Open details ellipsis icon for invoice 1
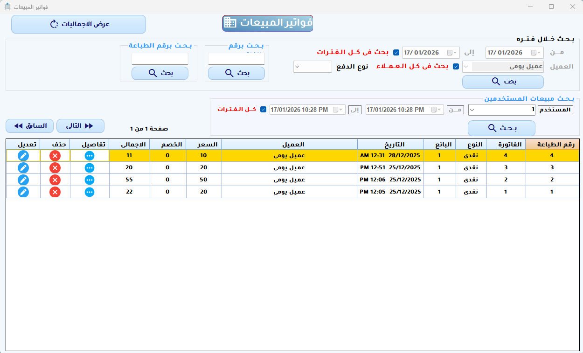 [89, 192]
